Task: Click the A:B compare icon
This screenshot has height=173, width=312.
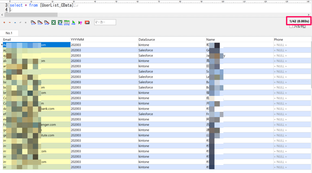Action: (74, 23)
